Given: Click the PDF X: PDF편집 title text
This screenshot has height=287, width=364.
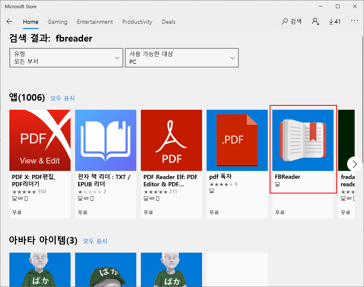Looking at the screenshot, I should [33, 180].
